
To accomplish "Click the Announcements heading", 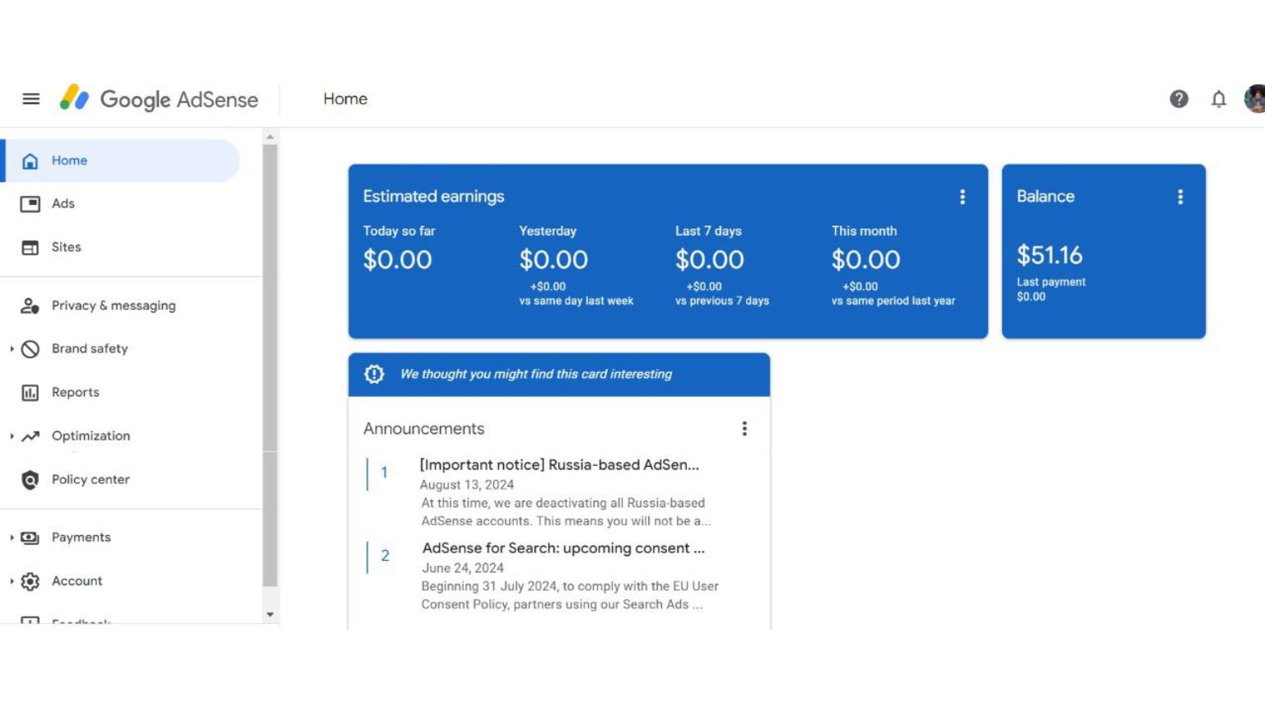I will 423,429.
